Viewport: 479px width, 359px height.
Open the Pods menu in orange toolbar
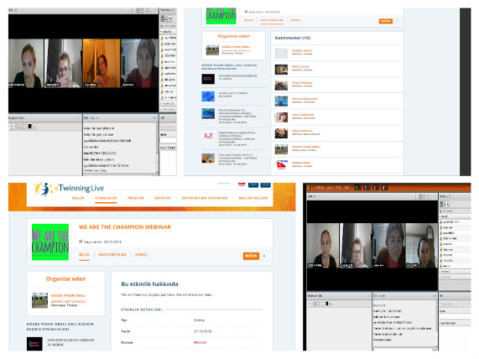[338, 187]
